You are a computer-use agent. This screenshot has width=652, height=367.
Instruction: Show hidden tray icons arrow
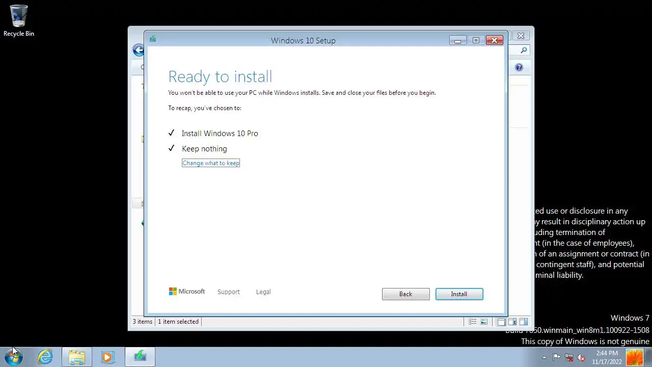point(544,357)
